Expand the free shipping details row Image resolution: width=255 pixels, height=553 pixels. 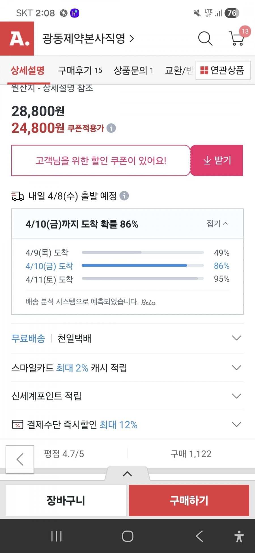coord(236,338)
